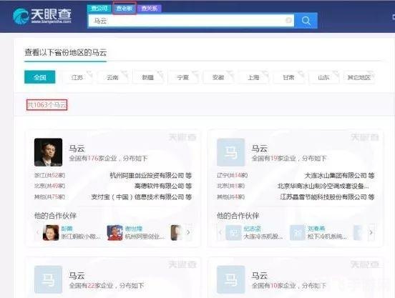Switch to the 查公司 search tab
The width and height of the screenshot is (395, 298).
99,9
